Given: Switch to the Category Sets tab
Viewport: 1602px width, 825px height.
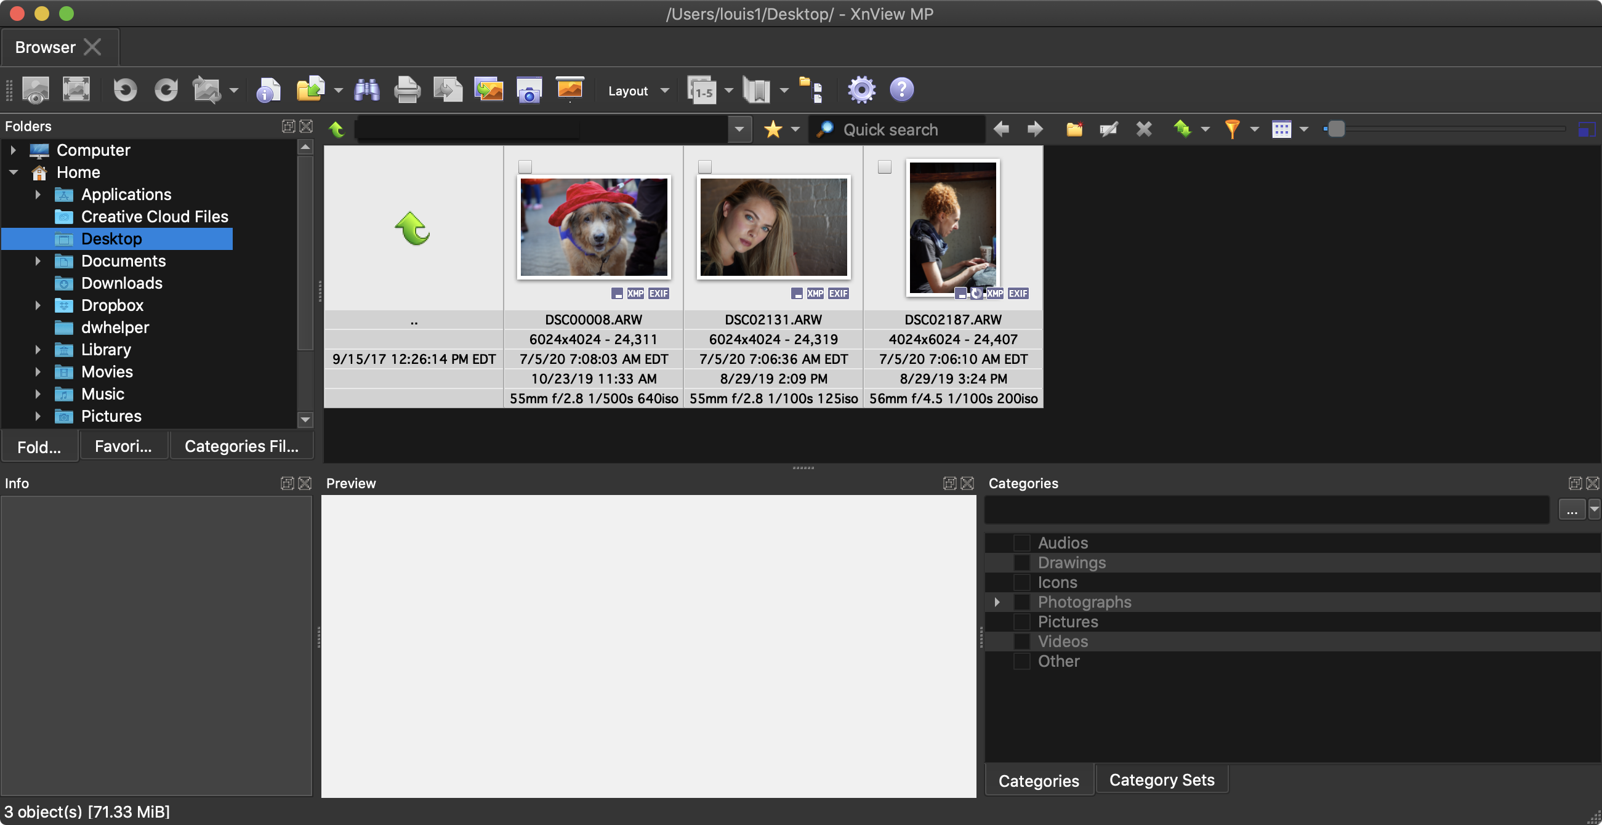Looking at the screenshot, I should pos(1161,779).
